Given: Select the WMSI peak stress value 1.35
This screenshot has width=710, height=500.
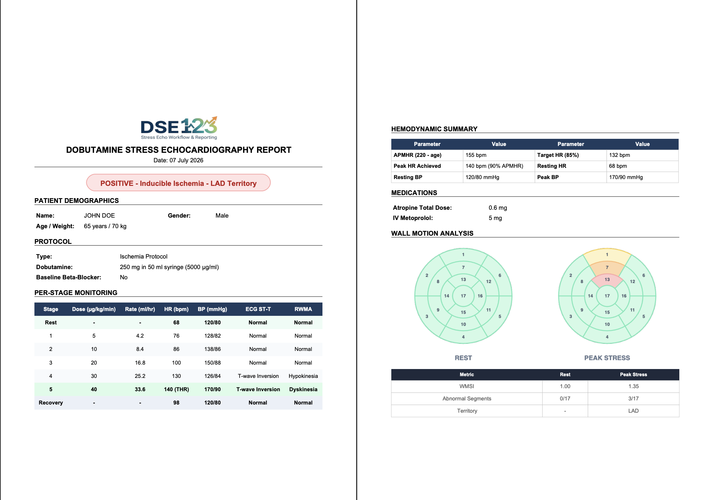Looking at the screenshot, I should coord(633,386).
